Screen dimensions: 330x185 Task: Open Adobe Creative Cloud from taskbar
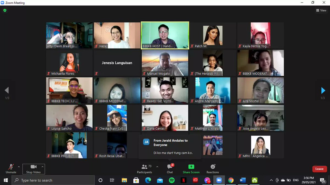click(195, 180)
